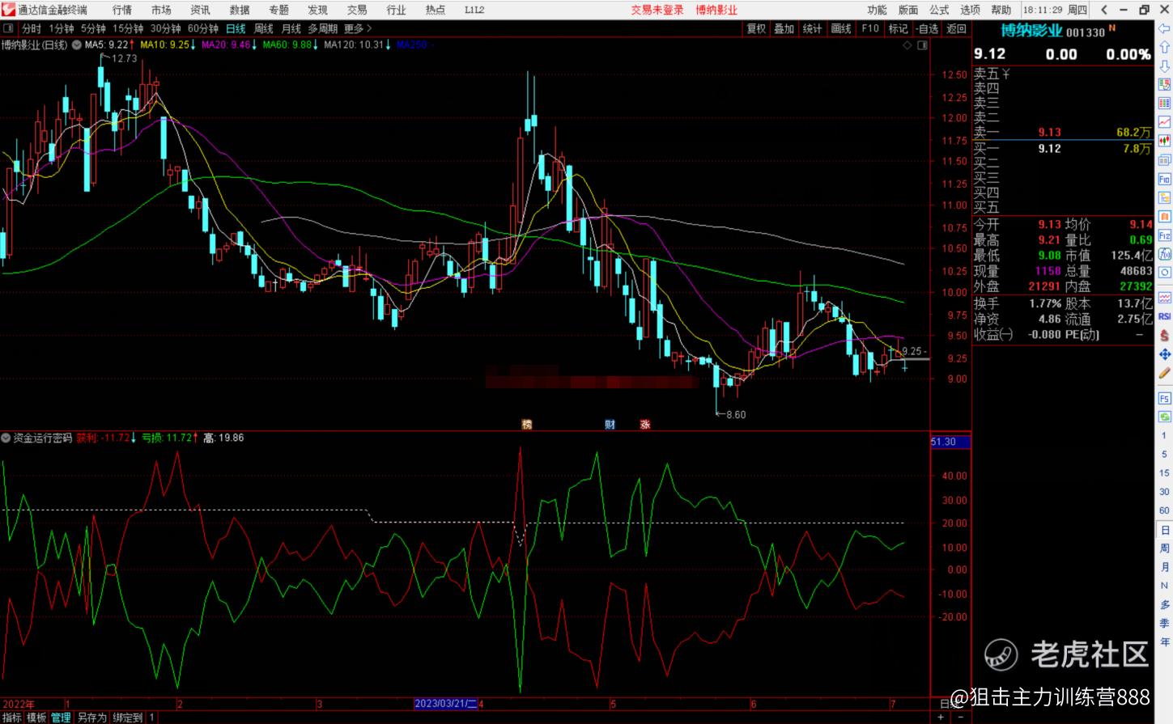This screenshot has width=1173, height=724.
Task: Open the candlestick chart icon in sidebar
Action: click(x=1164, y=141)
